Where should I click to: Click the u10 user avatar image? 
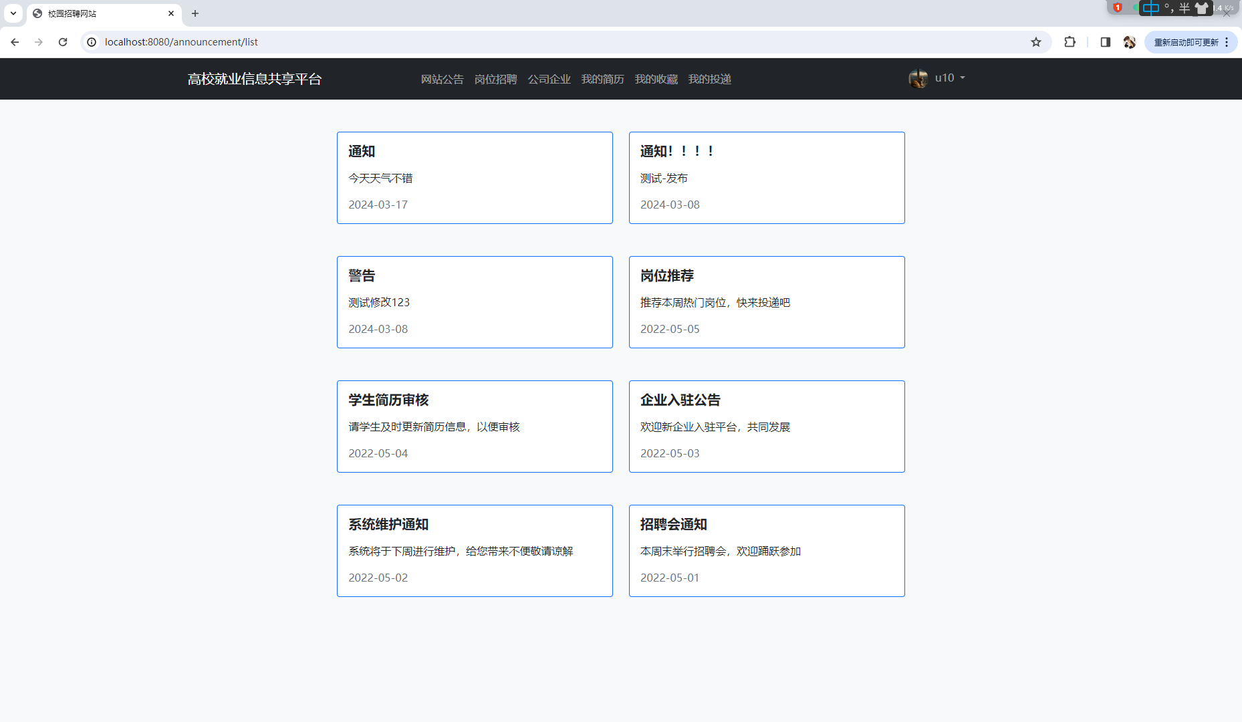click(x=918, y=78)
